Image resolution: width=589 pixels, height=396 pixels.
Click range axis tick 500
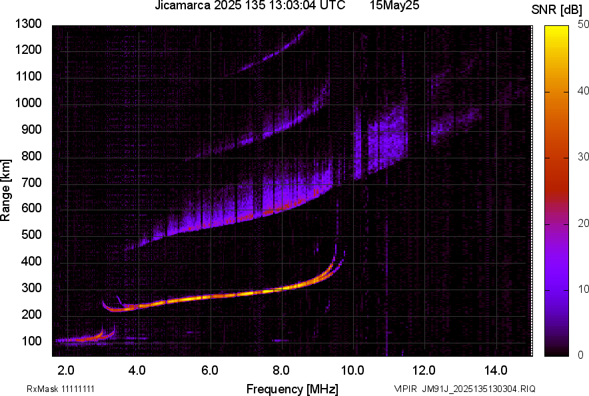click(31, 234)
